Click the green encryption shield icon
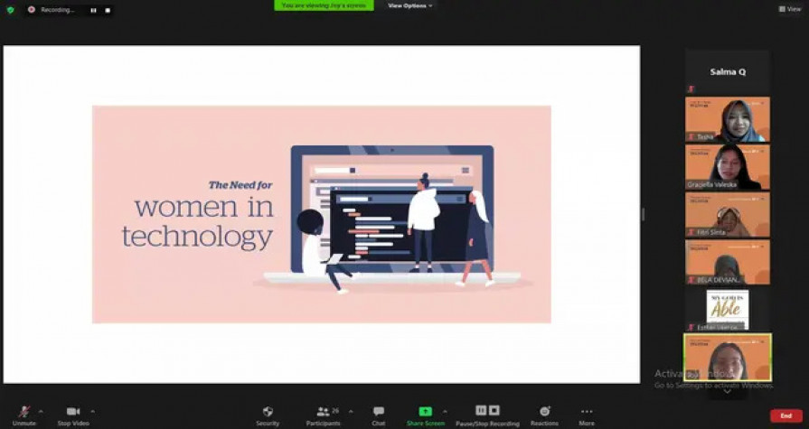Screen dimensions: 809x429 click(10, 10)
